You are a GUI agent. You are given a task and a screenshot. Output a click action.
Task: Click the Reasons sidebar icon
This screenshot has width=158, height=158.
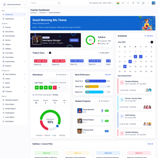[4, 66]
